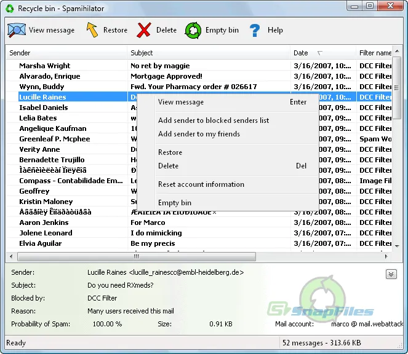Click the horizontal scrollbar right arrow
The image size is (408, 354).
[x=386, y=256]
